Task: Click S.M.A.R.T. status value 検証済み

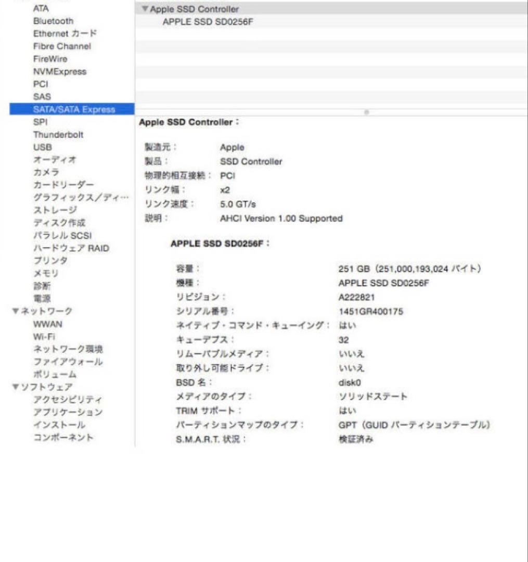Action: [x=356, y=439]
